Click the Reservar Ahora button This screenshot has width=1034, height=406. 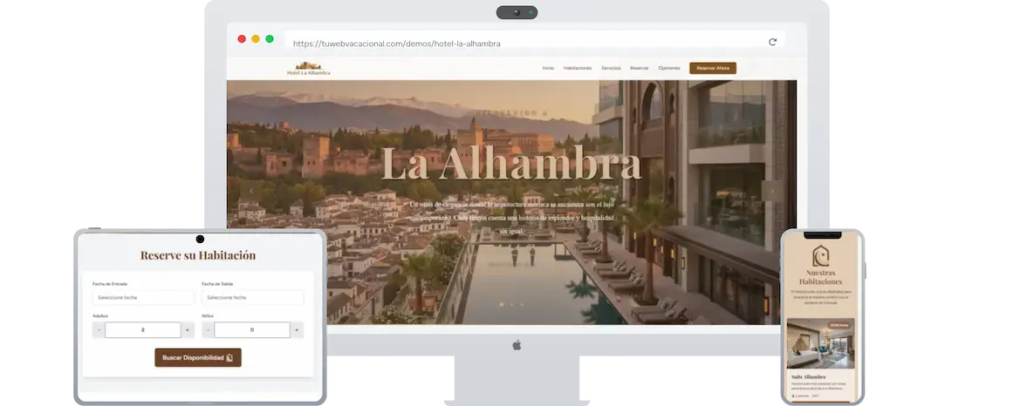pyautogui.click(x=713, y=68)
